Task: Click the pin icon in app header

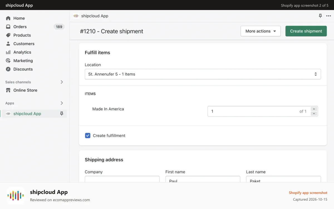Action: [320, 16]
